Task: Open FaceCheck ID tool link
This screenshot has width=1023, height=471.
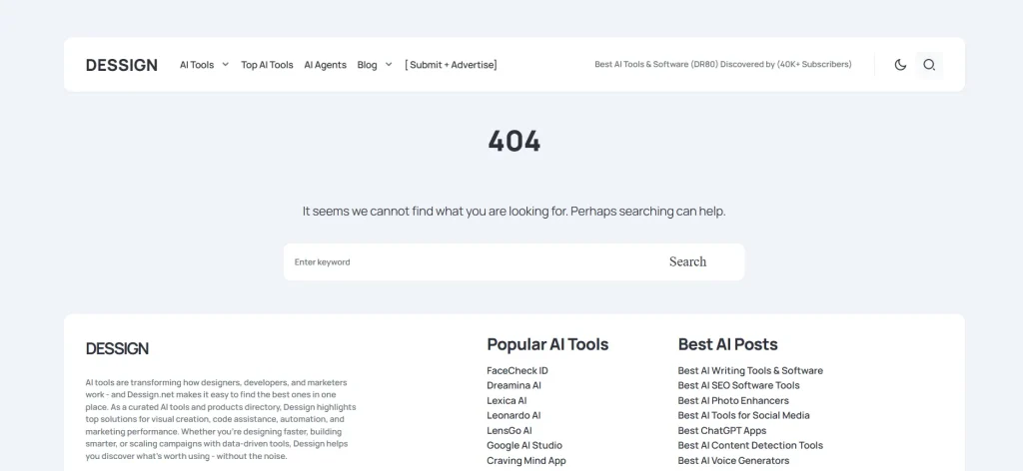Action: click(517, 370)
